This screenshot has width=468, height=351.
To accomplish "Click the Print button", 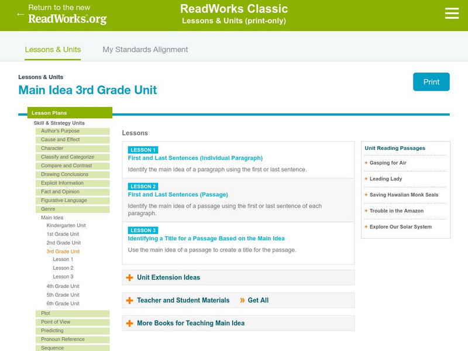I will (x=431, y=82).
